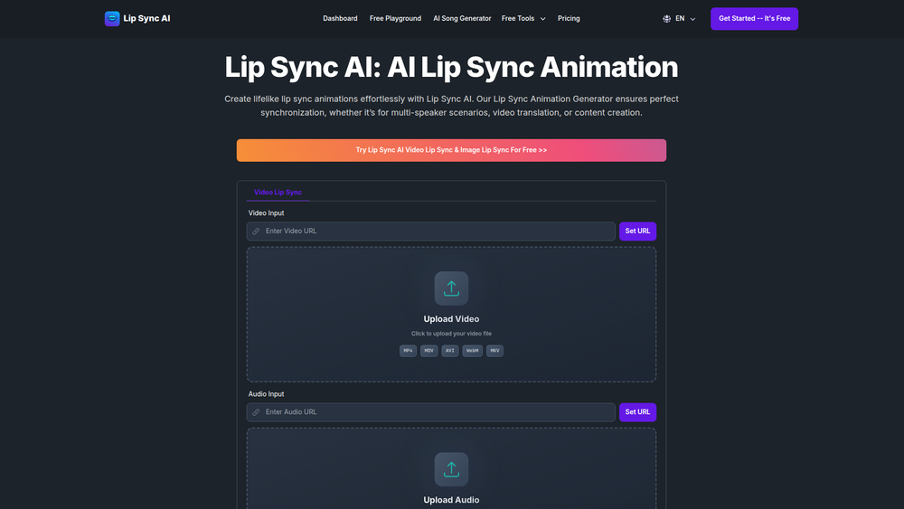Click the Lip Sync AI logo icon
The height and width of the screenshot is (509, 904).
coord(112,18)
